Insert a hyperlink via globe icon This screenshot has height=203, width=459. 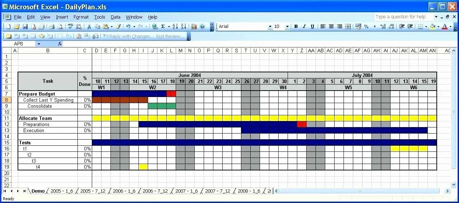click(155, 26)
